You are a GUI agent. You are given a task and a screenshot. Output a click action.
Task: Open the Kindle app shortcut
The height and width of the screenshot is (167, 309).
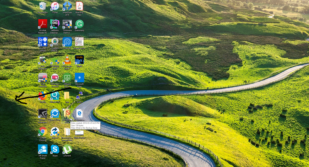pos(80,60)
